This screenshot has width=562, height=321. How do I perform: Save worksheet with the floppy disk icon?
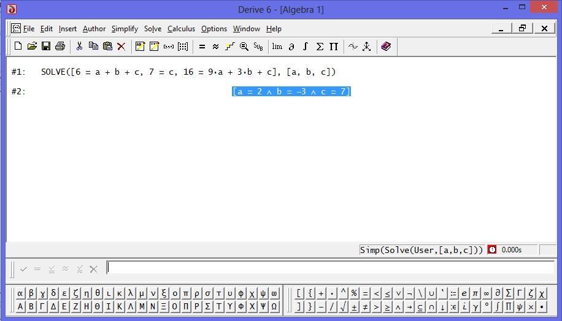[x=46, y=46]
